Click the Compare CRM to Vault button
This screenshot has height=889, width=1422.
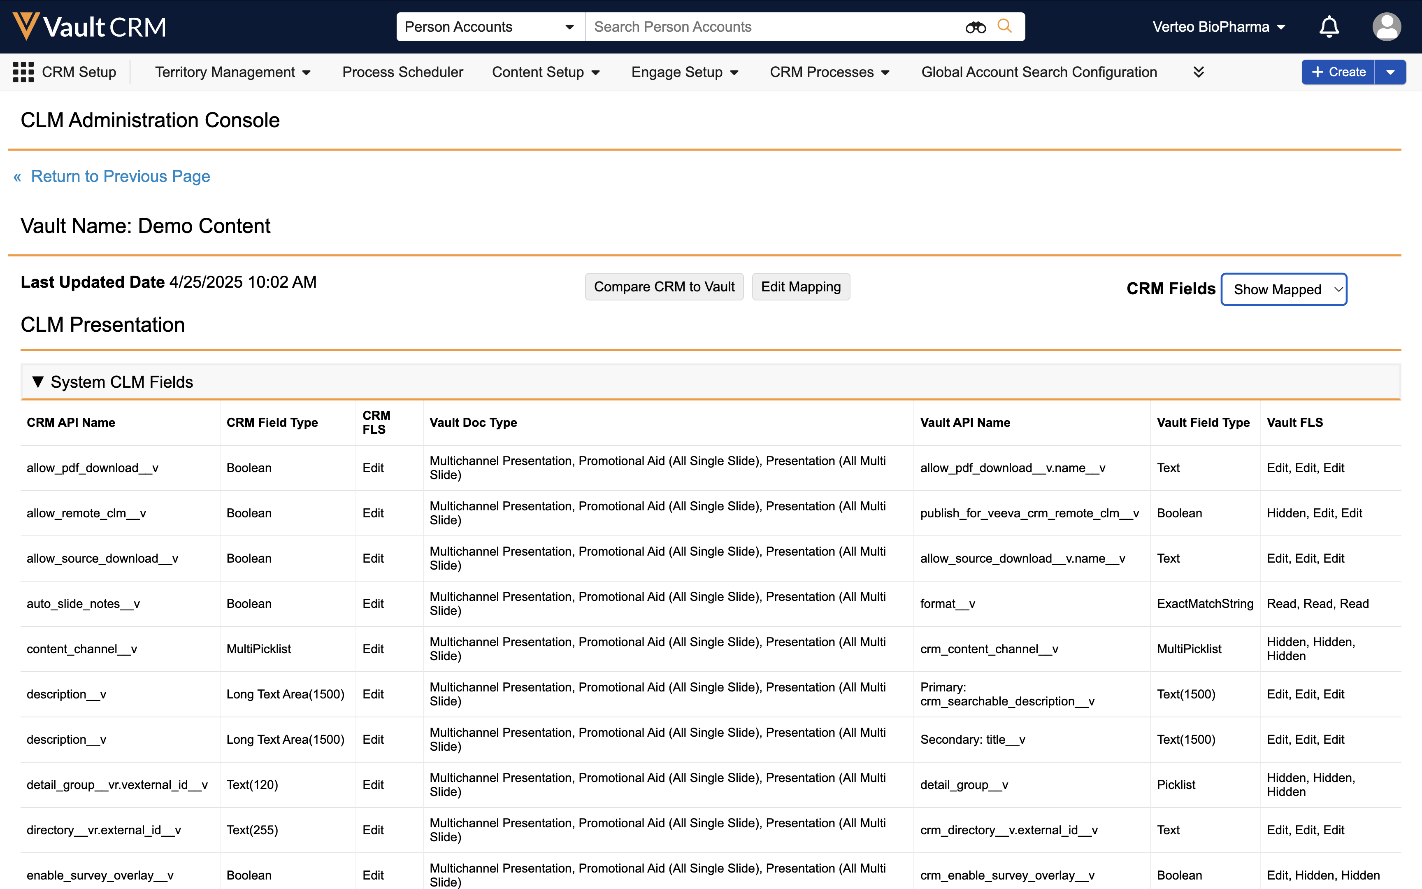click(664, 287)
